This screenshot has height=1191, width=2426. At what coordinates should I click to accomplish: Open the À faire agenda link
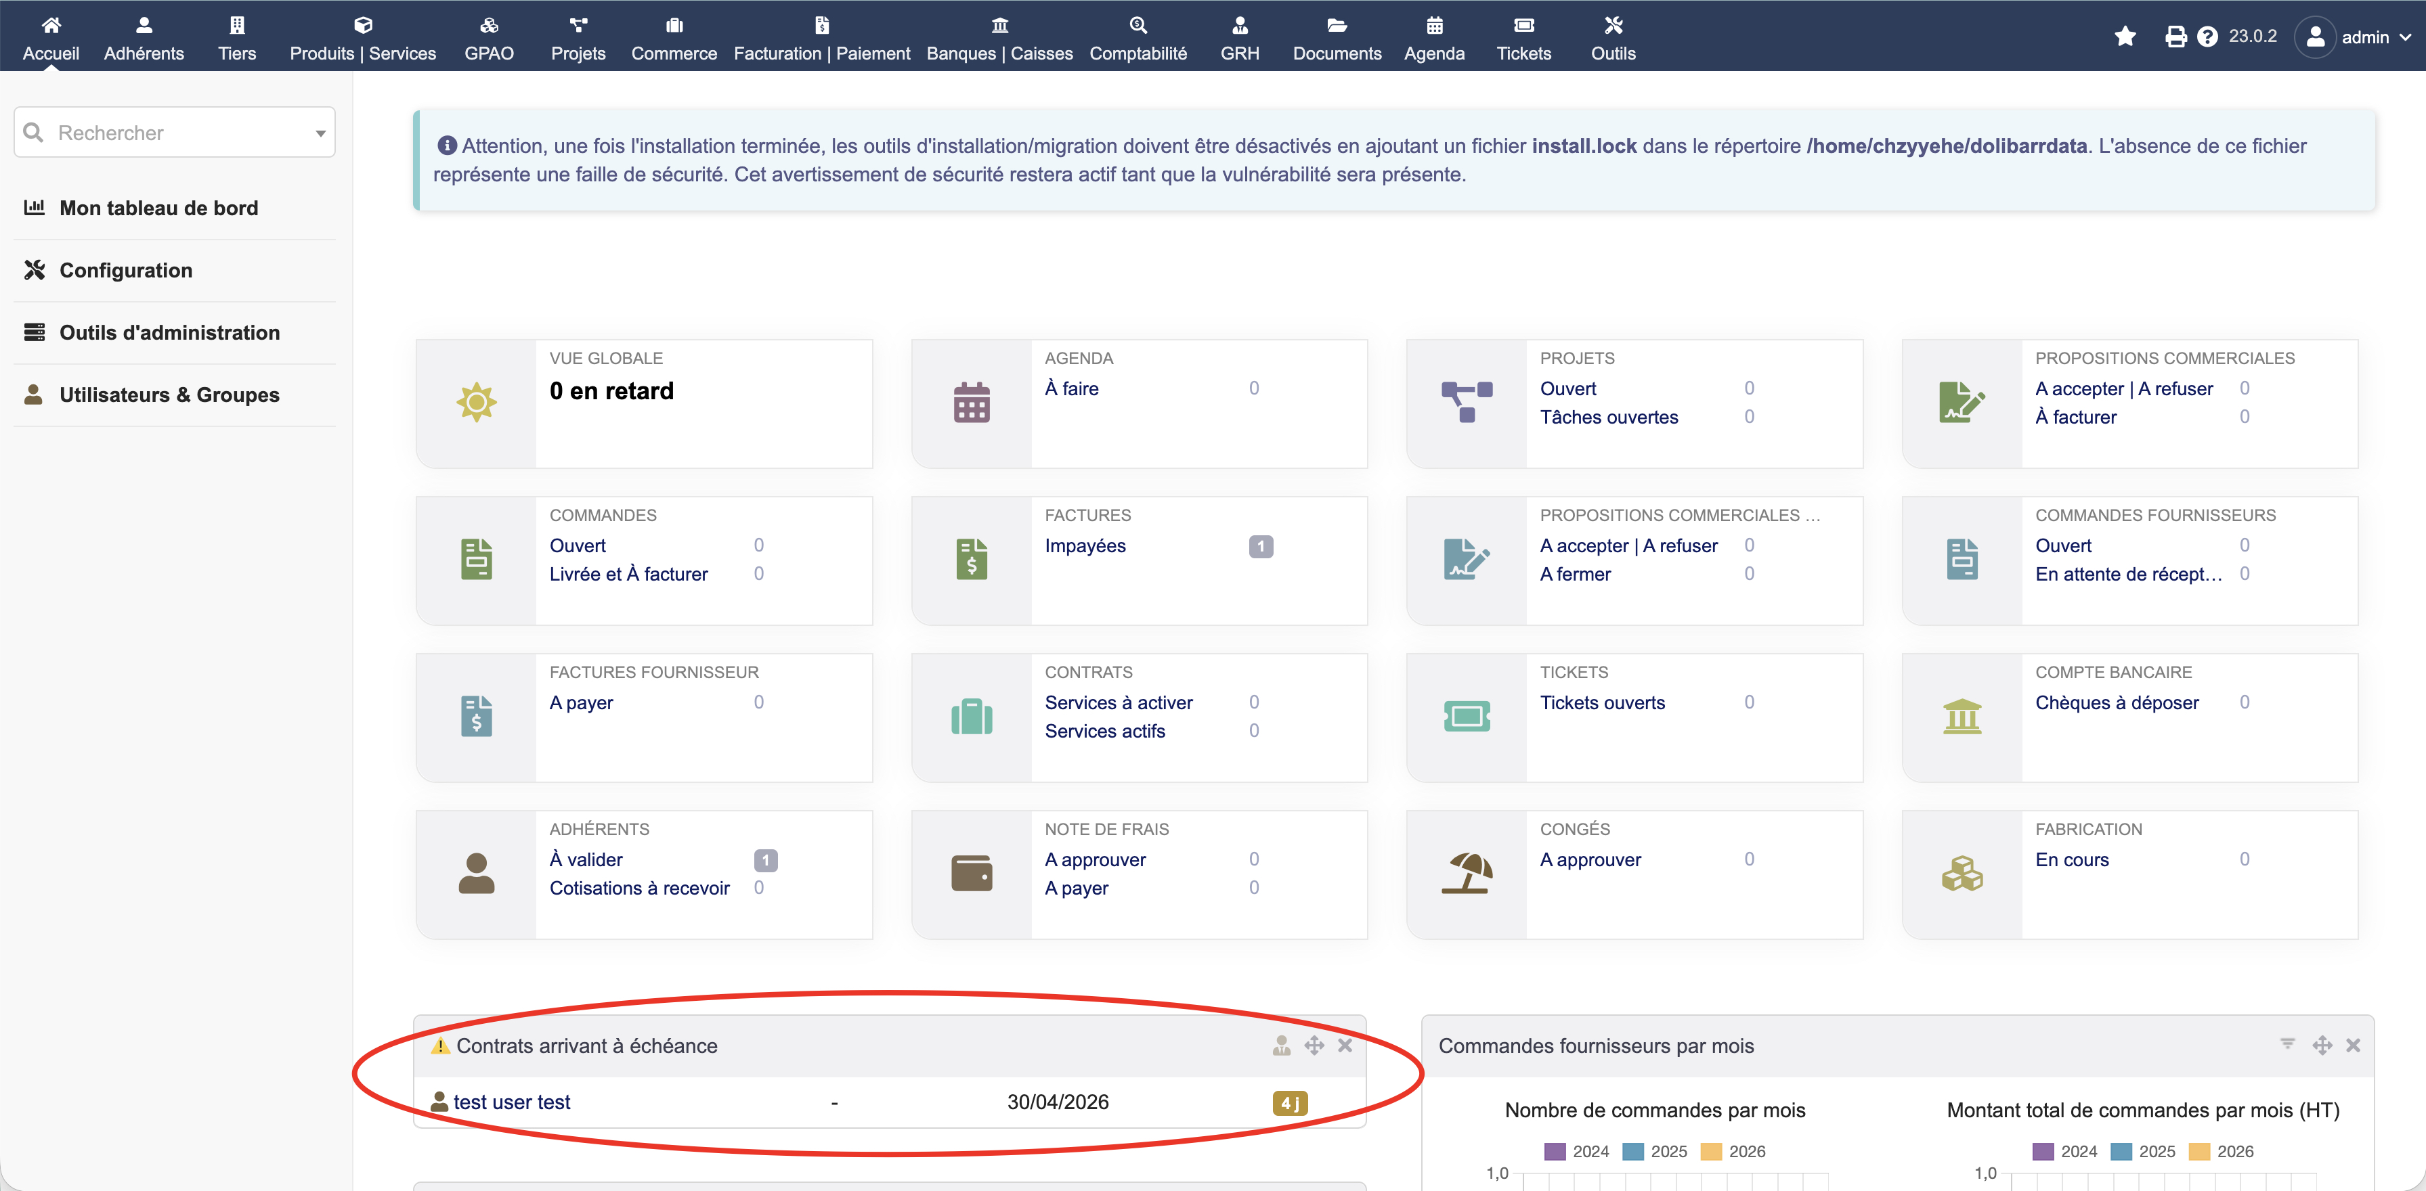tap(1072, 389)
